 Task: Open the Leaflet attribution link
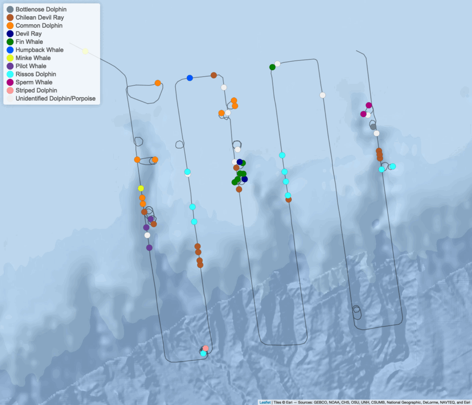pyautogui.click(x=265, y=402)
